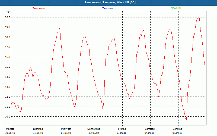Click the chart title Temperatur, Taupunkt, Windchill
Screen dimensions: 217x136
[110, 2]
